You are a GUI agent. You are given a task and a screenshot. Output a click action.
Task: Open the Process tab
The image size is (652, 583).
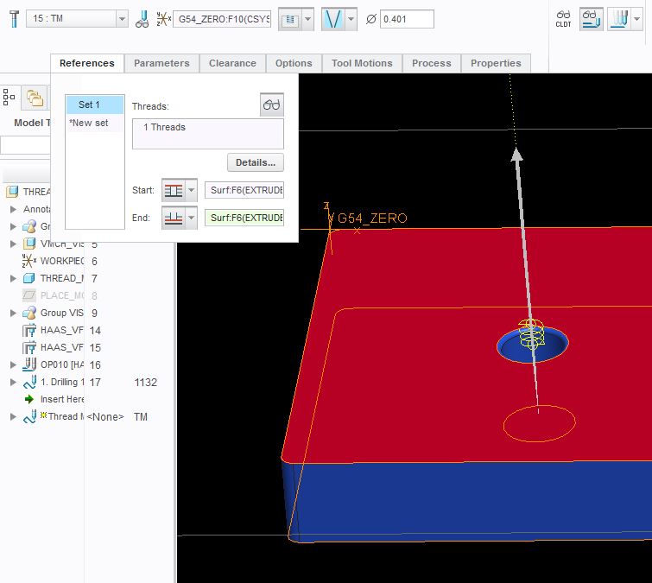(431, 63)
